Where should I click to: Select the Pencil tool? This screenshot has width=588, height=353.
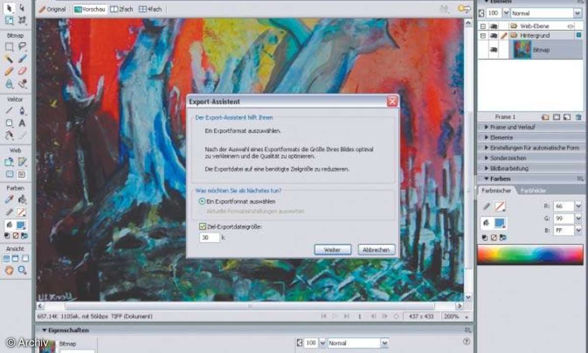[x=9, y=71]
